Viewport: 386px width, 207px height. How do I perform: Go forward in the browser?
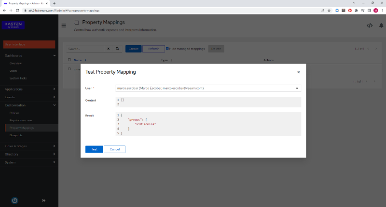pos(11,11)
